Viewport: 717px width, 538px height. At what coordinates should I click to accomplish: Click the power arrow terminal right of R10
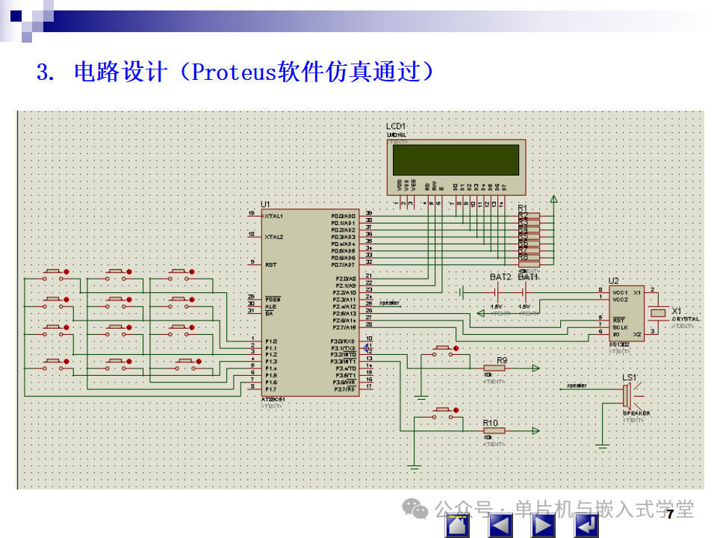(x=536, y=430)
